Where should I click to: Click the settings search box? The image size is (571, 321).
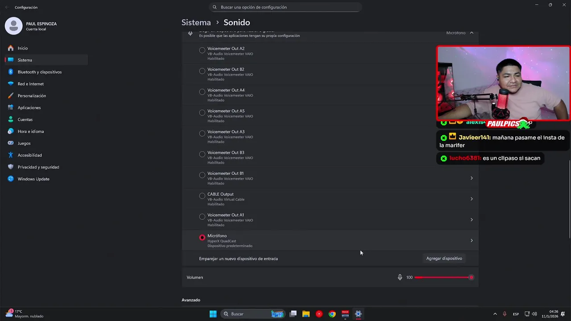pos(285,7)
